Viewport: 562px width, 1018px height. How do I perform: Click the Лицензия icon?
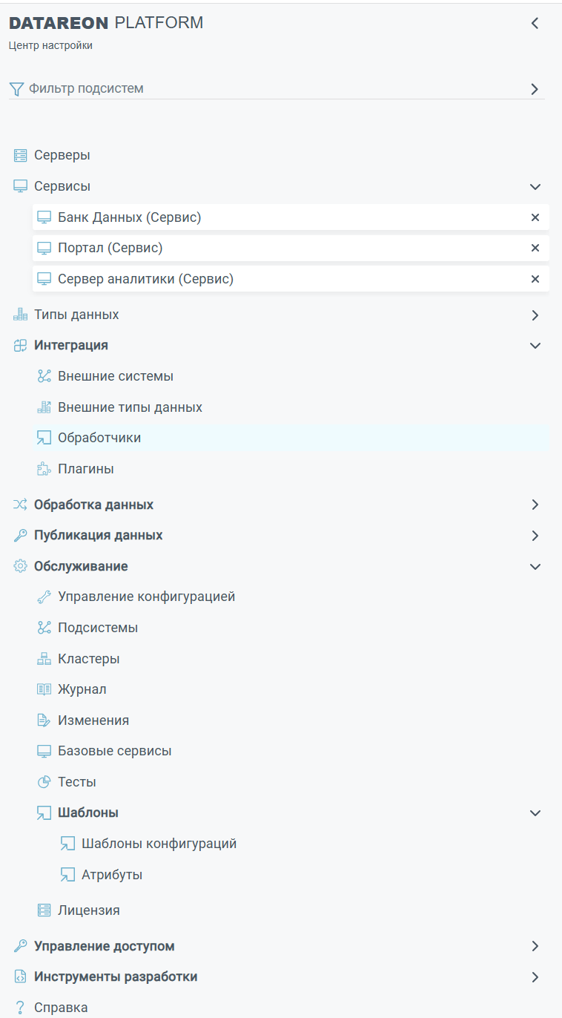(x=44, y=910)
